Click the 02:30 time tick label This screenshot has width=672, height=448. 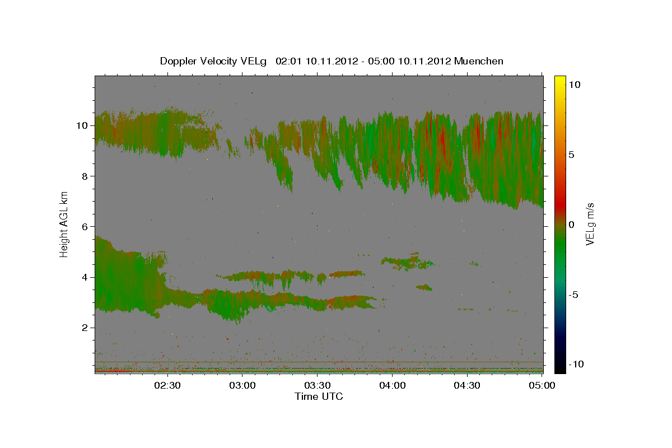[x=167, y=385]
